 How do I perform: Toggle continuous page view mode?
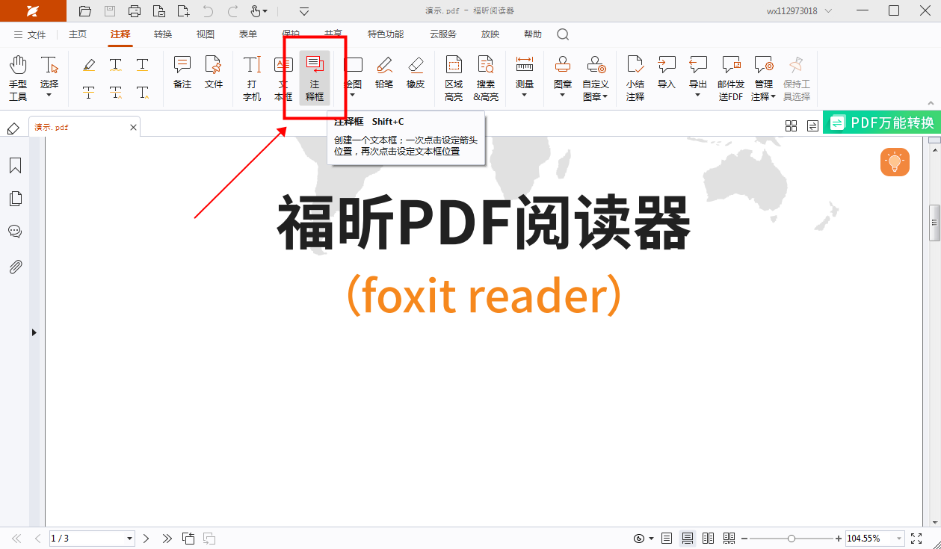pos(688,539)
